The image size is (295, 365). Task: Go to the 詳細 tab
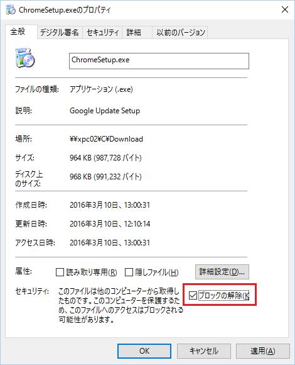pos(136,32)
